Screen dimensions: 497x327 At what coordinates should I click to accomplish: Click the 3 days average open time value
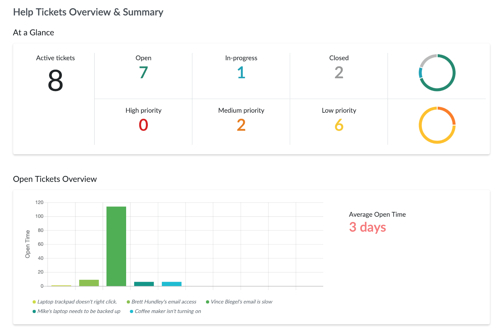[367, 227]
